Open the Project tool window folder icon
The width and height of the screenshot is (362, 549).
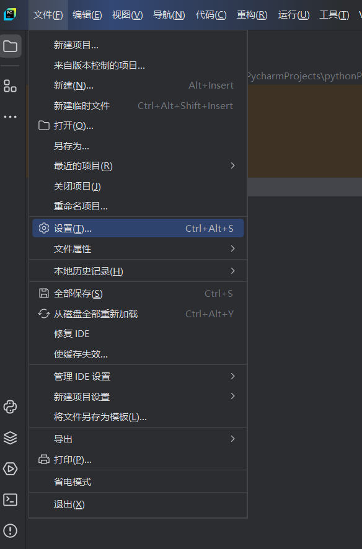coord(10,44)
